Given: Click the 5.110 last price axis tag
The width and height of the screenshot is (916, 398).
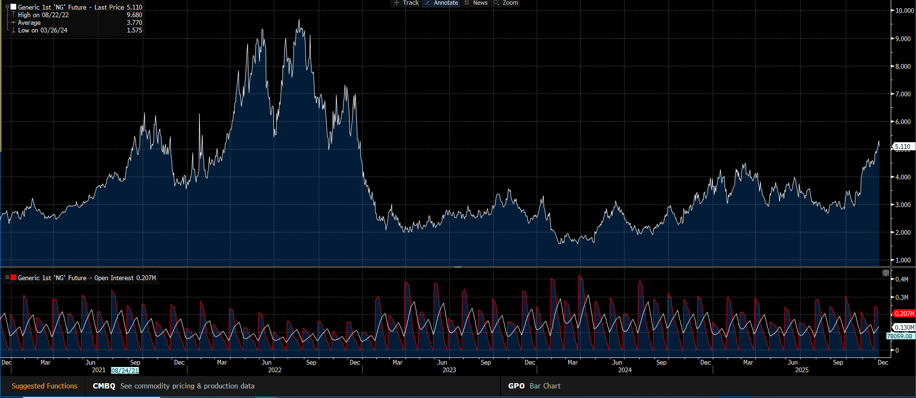Looking at the screenshot, I should tap(902, 147).
